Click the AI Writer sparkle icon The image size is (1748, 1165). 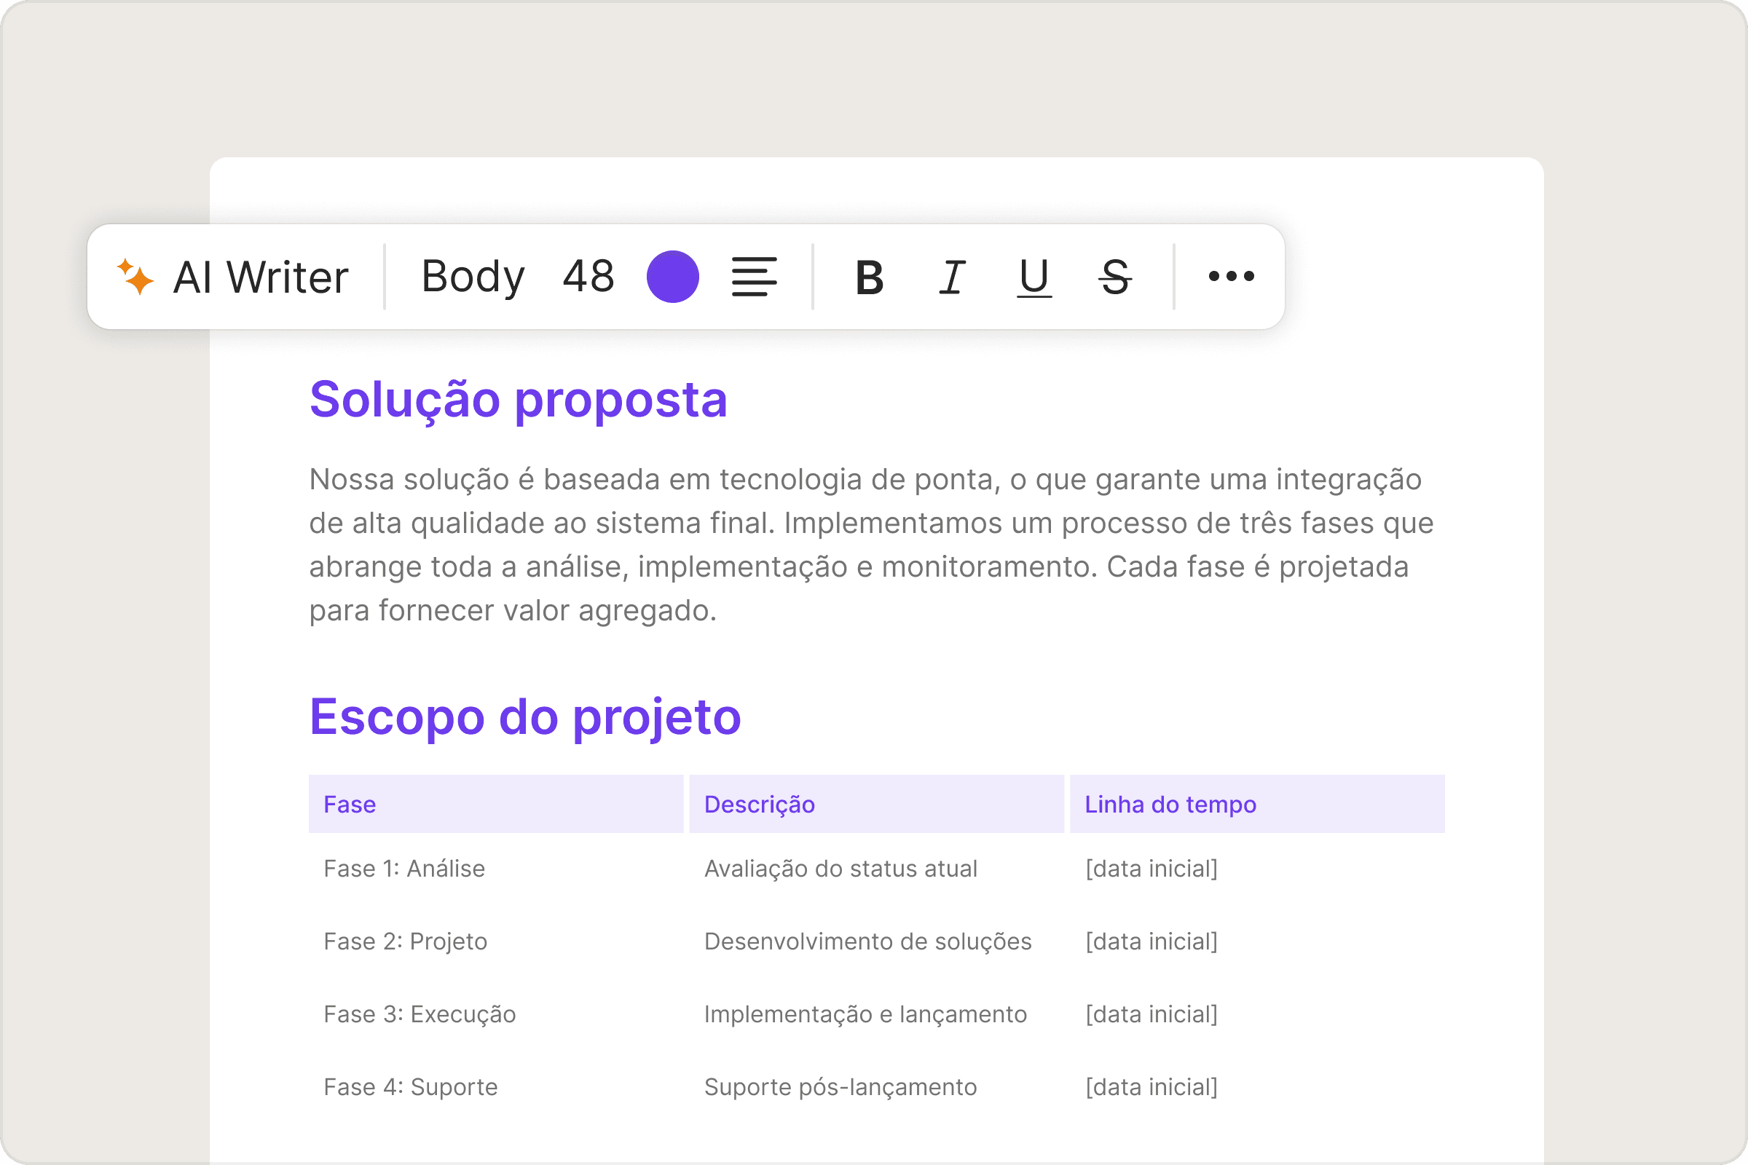coord(135,277)
